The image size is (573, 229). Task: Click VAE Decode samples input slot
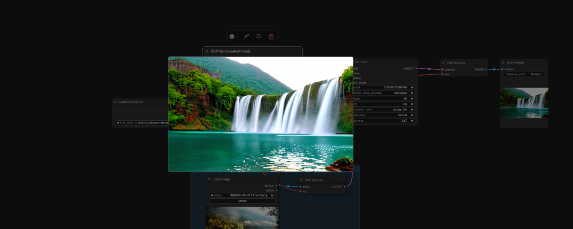tap(442, 69)
